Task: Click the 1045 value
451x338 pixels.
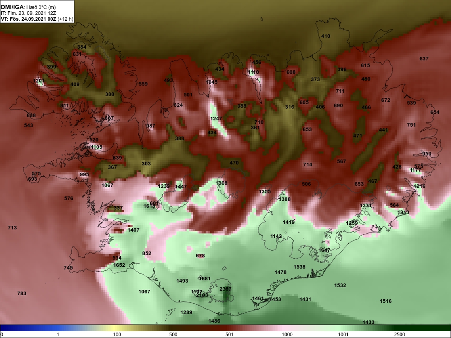Action: (212, 82)
